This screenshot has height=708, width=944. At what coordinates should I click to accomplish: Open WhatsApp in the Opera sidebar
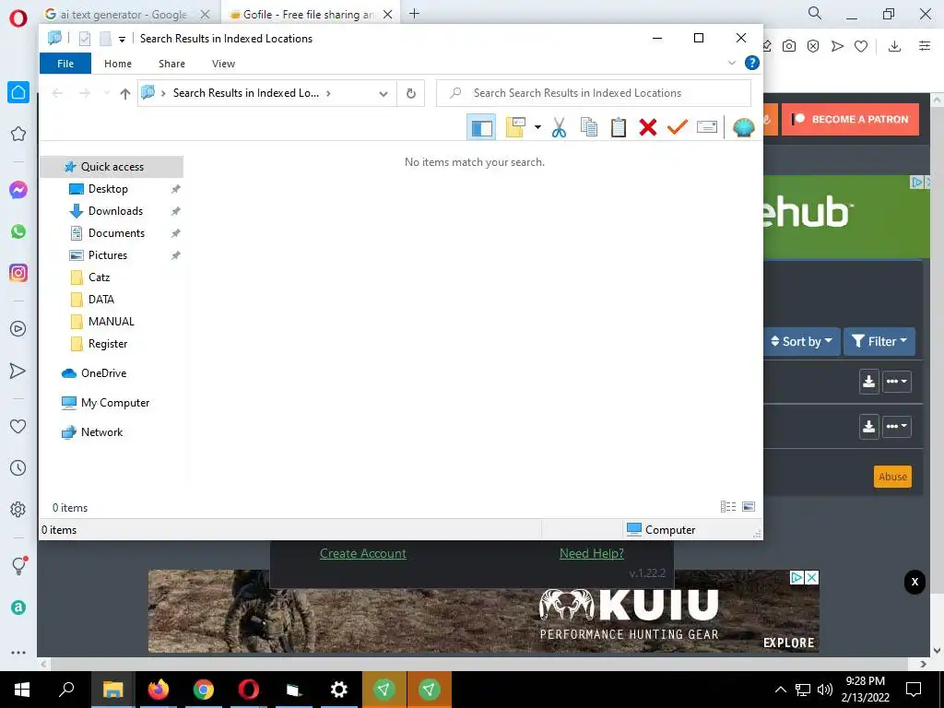pyautogui.click(x=18, y=231)
